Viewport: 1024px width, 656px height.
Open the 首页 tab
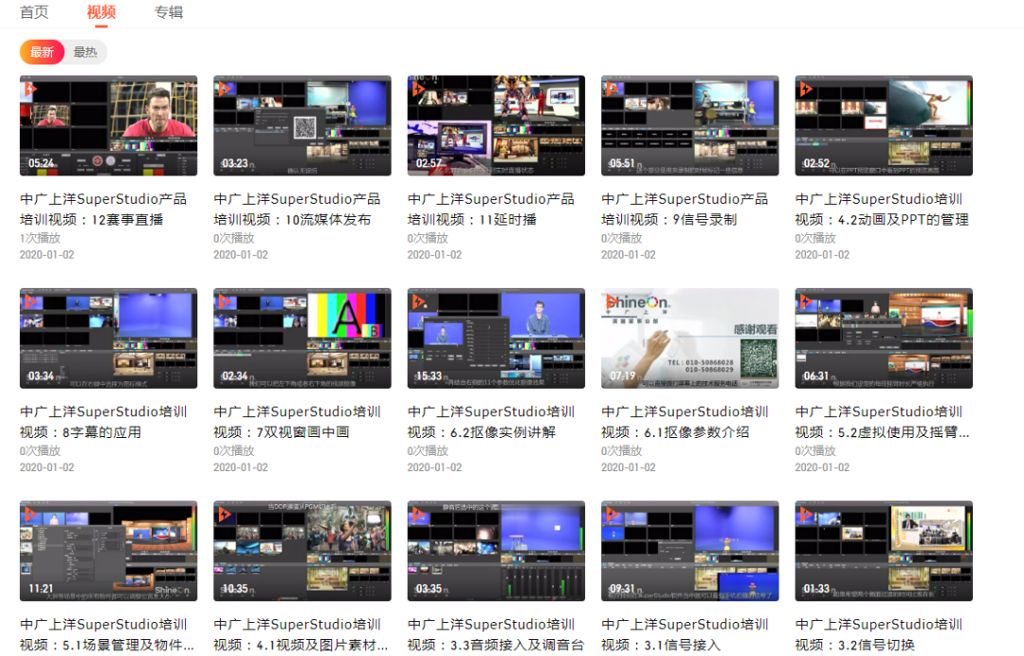(34, 12)
